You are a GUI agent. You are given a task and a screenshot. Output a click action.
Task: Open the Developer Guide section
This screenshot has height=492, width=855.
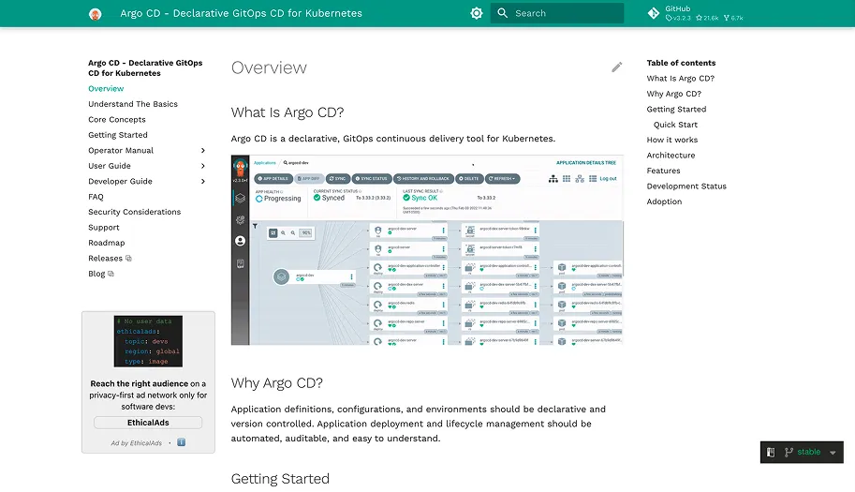point(120,181)
